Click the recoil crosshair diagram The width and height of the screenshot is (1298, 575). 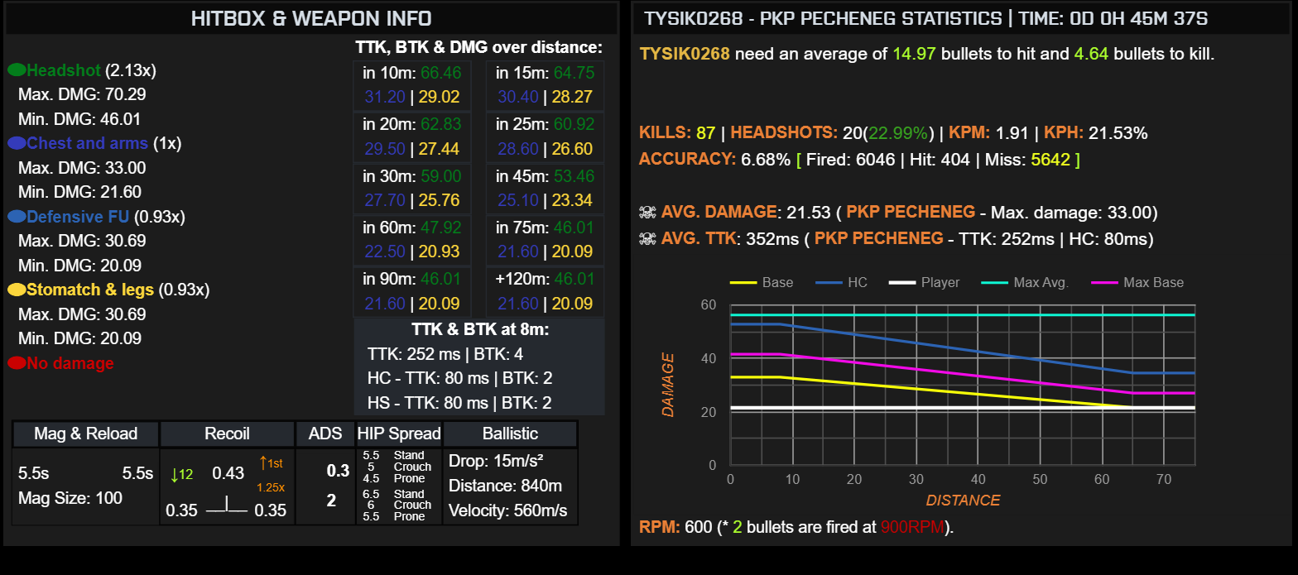click(x=227, y=506)
